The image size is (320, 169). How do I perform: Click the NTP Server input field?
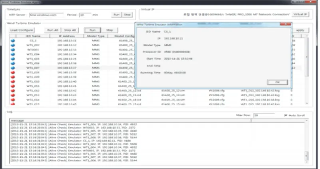[x=46, y=15]
